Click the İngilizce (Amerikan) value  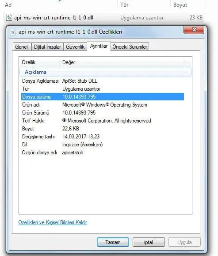pyautogui.click(x=82, y=145)
